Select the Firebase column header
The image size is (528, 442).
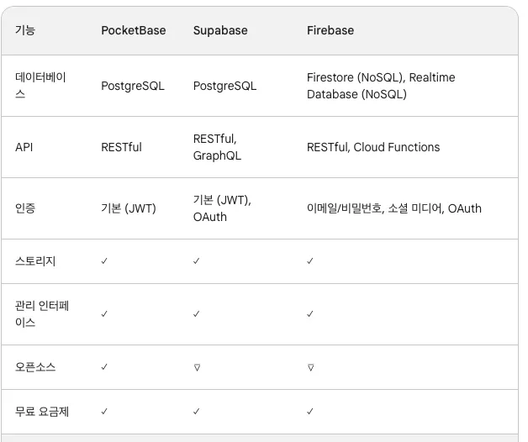coord(330,30)
